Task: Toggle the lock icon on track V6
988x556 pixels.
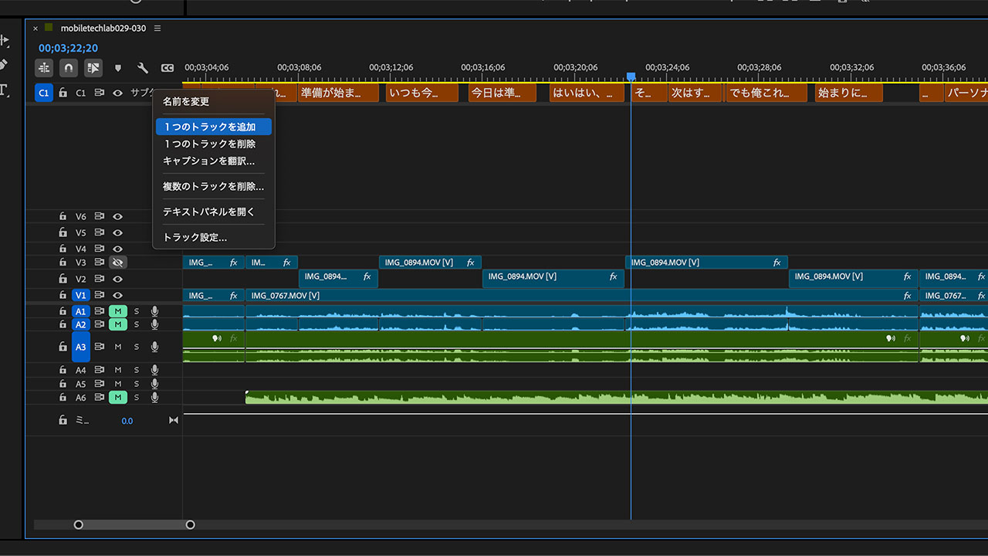Action: pyautogui.click(x=63, y=217)
